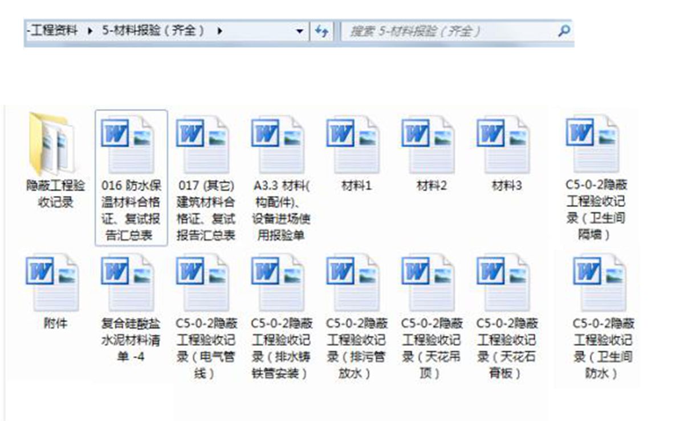This screenshot has width=684, height=421.
Task: Expand the arrow after 5-材料报验（齐全）
Action: click(220, 31)
